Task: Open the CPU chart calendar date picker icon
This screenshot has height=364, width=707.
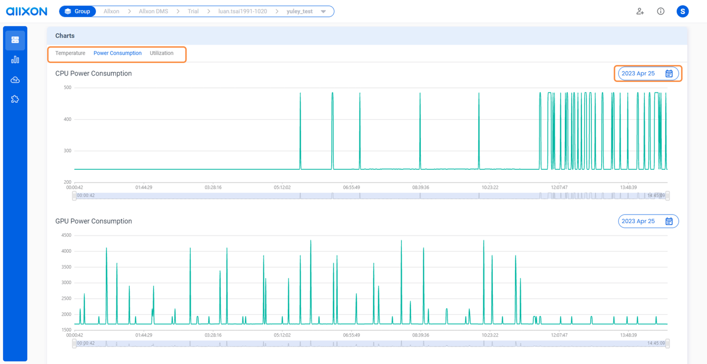Action: click(x=670, y=73)
